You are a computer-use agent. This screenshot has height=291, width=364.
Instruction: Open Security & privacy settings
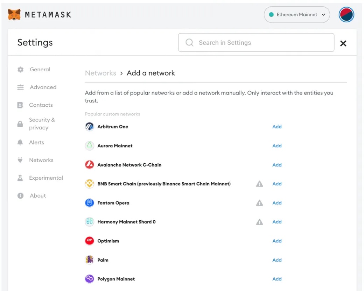click(x=42, y=123)
